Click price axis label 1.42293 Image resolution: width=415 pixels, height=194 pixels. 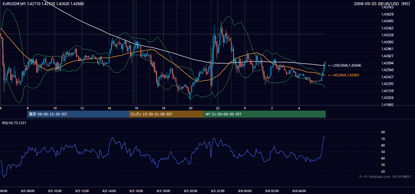[388, 84]
